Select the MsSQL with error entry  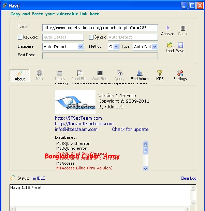click(73, 144)
